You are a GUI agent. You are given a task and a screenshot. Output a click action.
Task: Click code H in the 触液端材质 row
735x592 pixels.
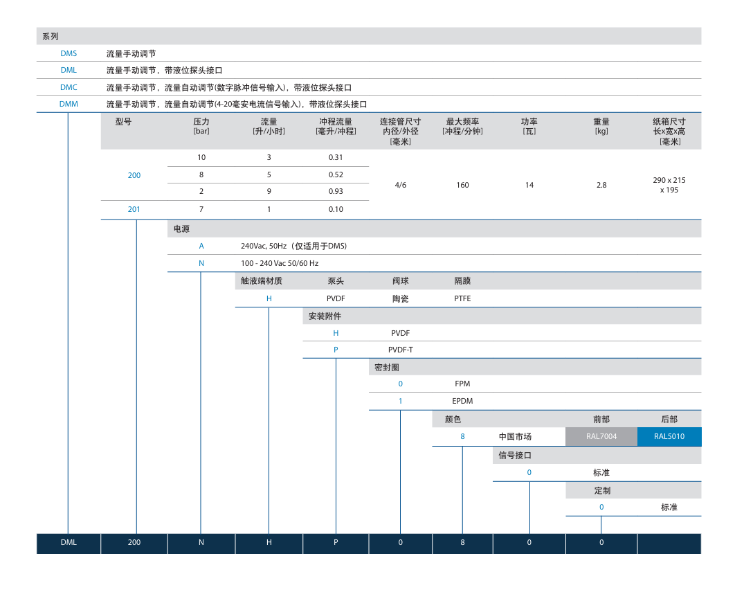click(269, 298)
